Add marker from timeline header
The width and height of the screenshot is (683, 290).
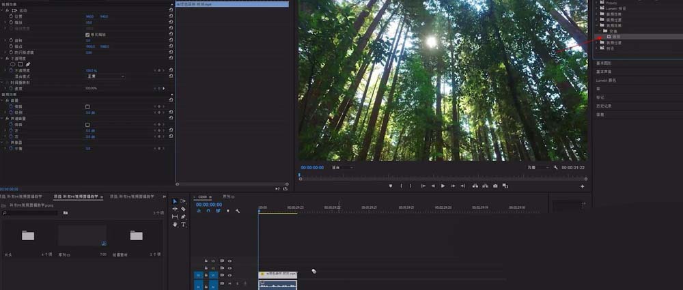(228, 211)
